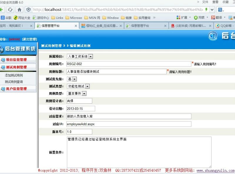Click the 设计日期 input field
The width and height of the screenshot is (235, 174).
[x=81, y=109]
